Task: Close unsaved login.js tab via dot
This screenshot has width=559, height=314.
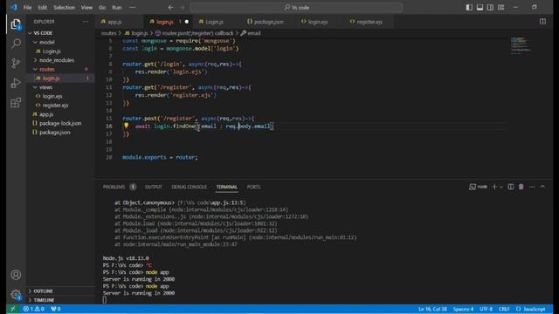Action: click(186, 22)
